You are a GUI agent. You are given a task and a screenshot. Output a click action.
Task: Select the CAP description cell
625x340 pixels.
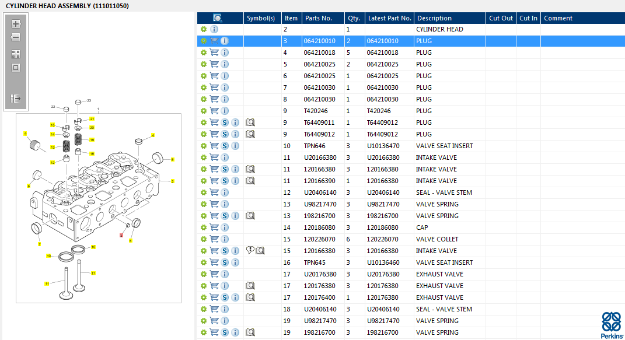[x=449, y=227]
